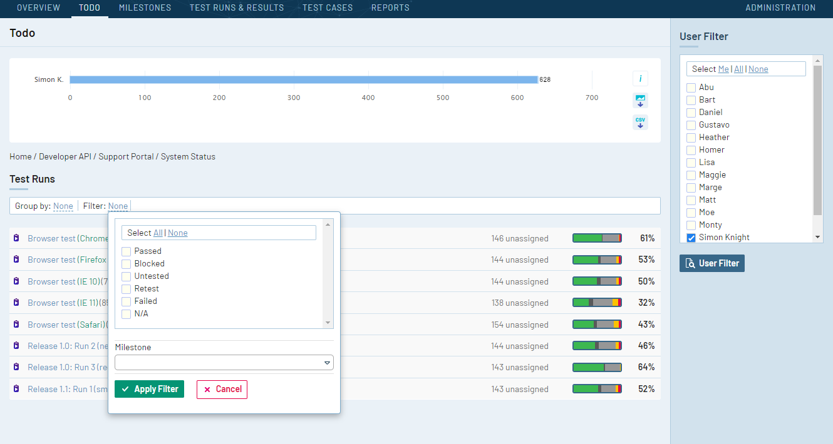Viewport: 833px width, 444px height.
Task: Click the progress bar for Browser test (Chrome)
Action: tap(596, 238)
